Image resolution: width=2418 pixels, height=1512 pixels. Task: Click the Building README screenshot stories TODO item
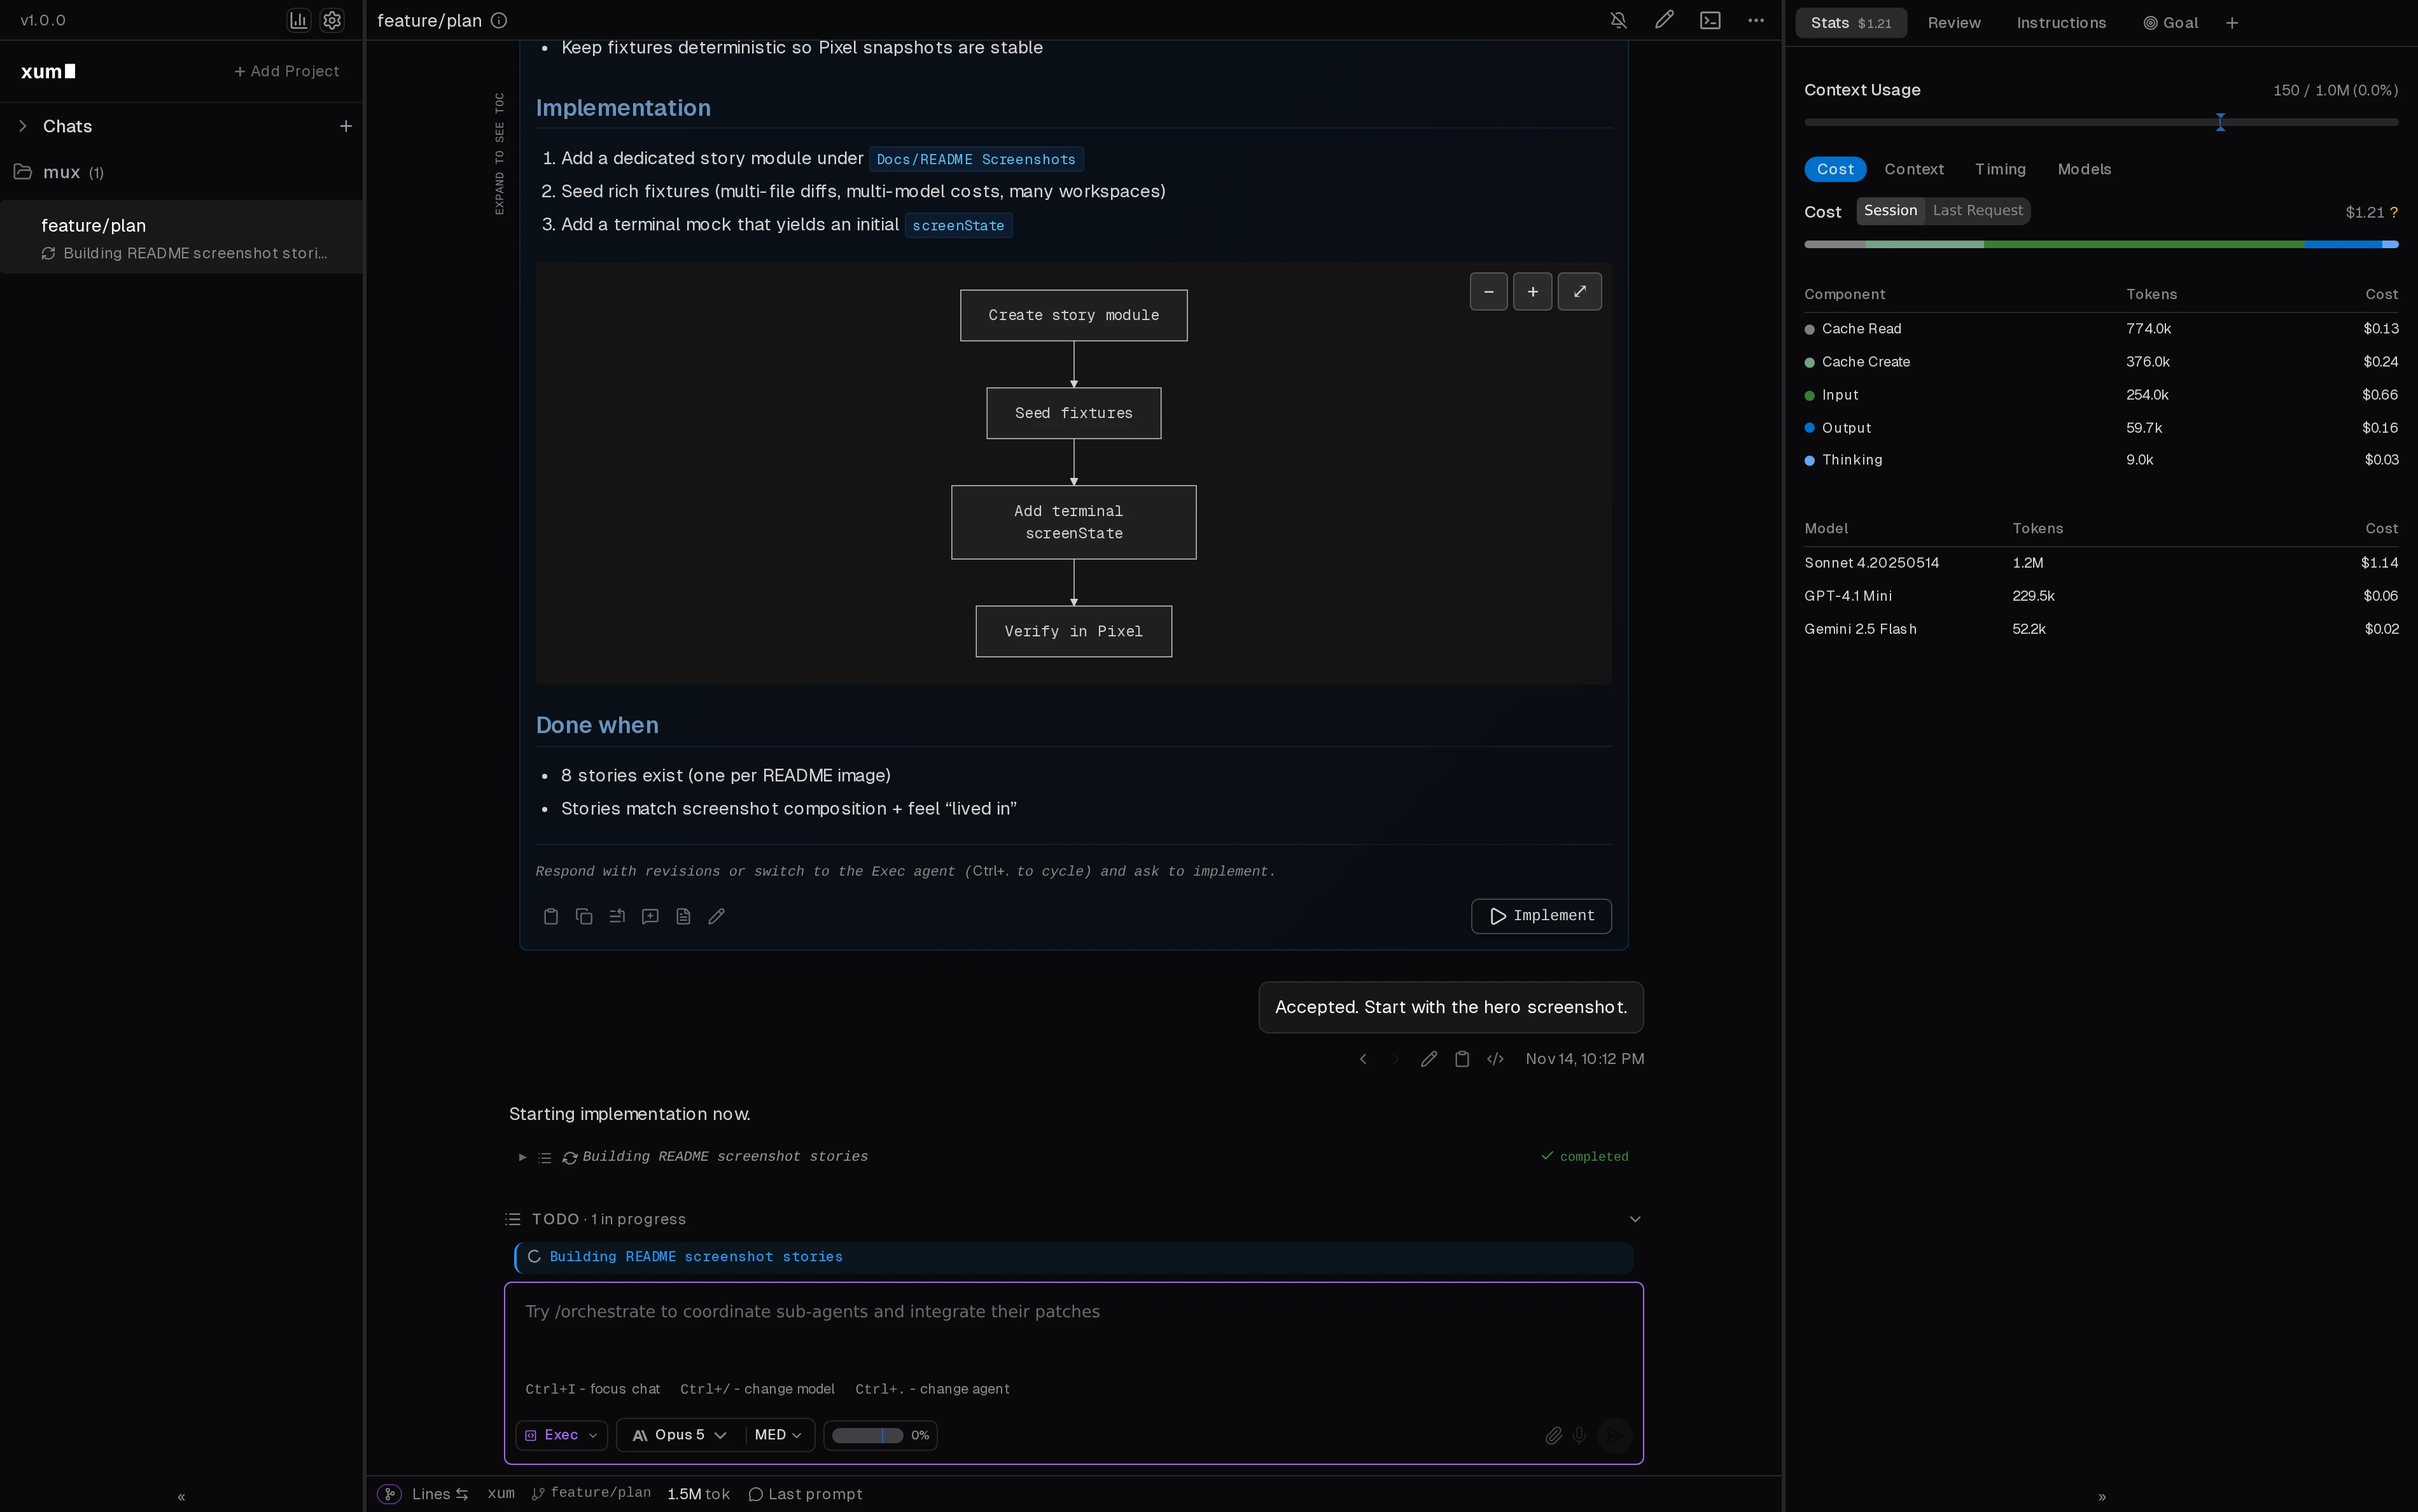pyautogui.click(x=1074, y=1257)
